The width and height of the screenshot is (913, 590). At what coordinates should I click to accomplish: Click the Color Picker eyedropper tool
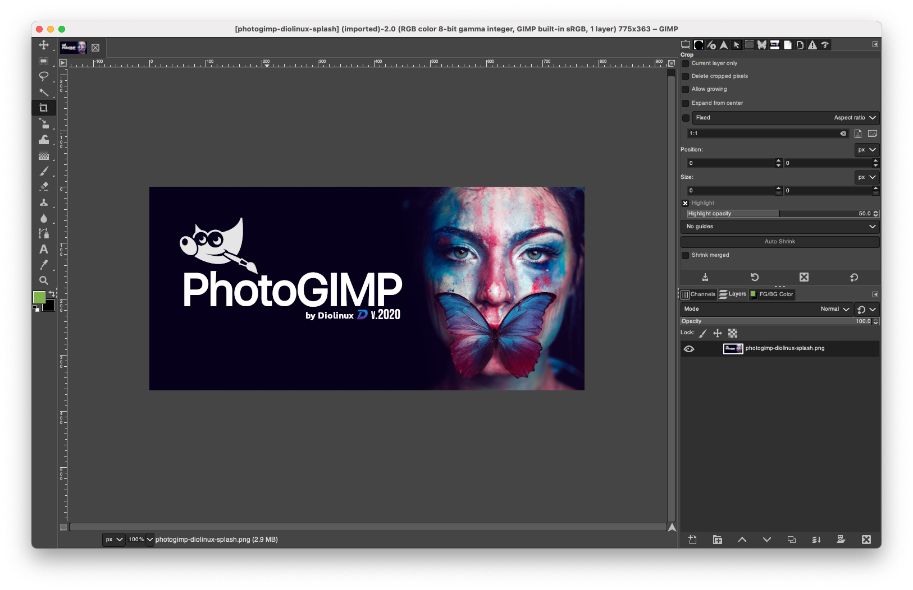tap(44, 265)
